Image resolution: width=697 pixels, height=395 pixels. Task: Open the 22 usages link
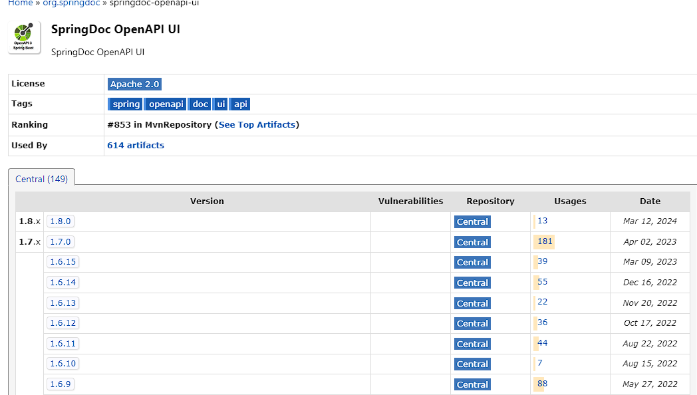point(542,302)
